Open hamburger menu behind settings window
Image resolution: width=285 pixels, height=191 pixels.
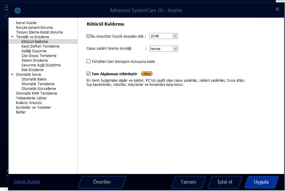tap(6, 8)
